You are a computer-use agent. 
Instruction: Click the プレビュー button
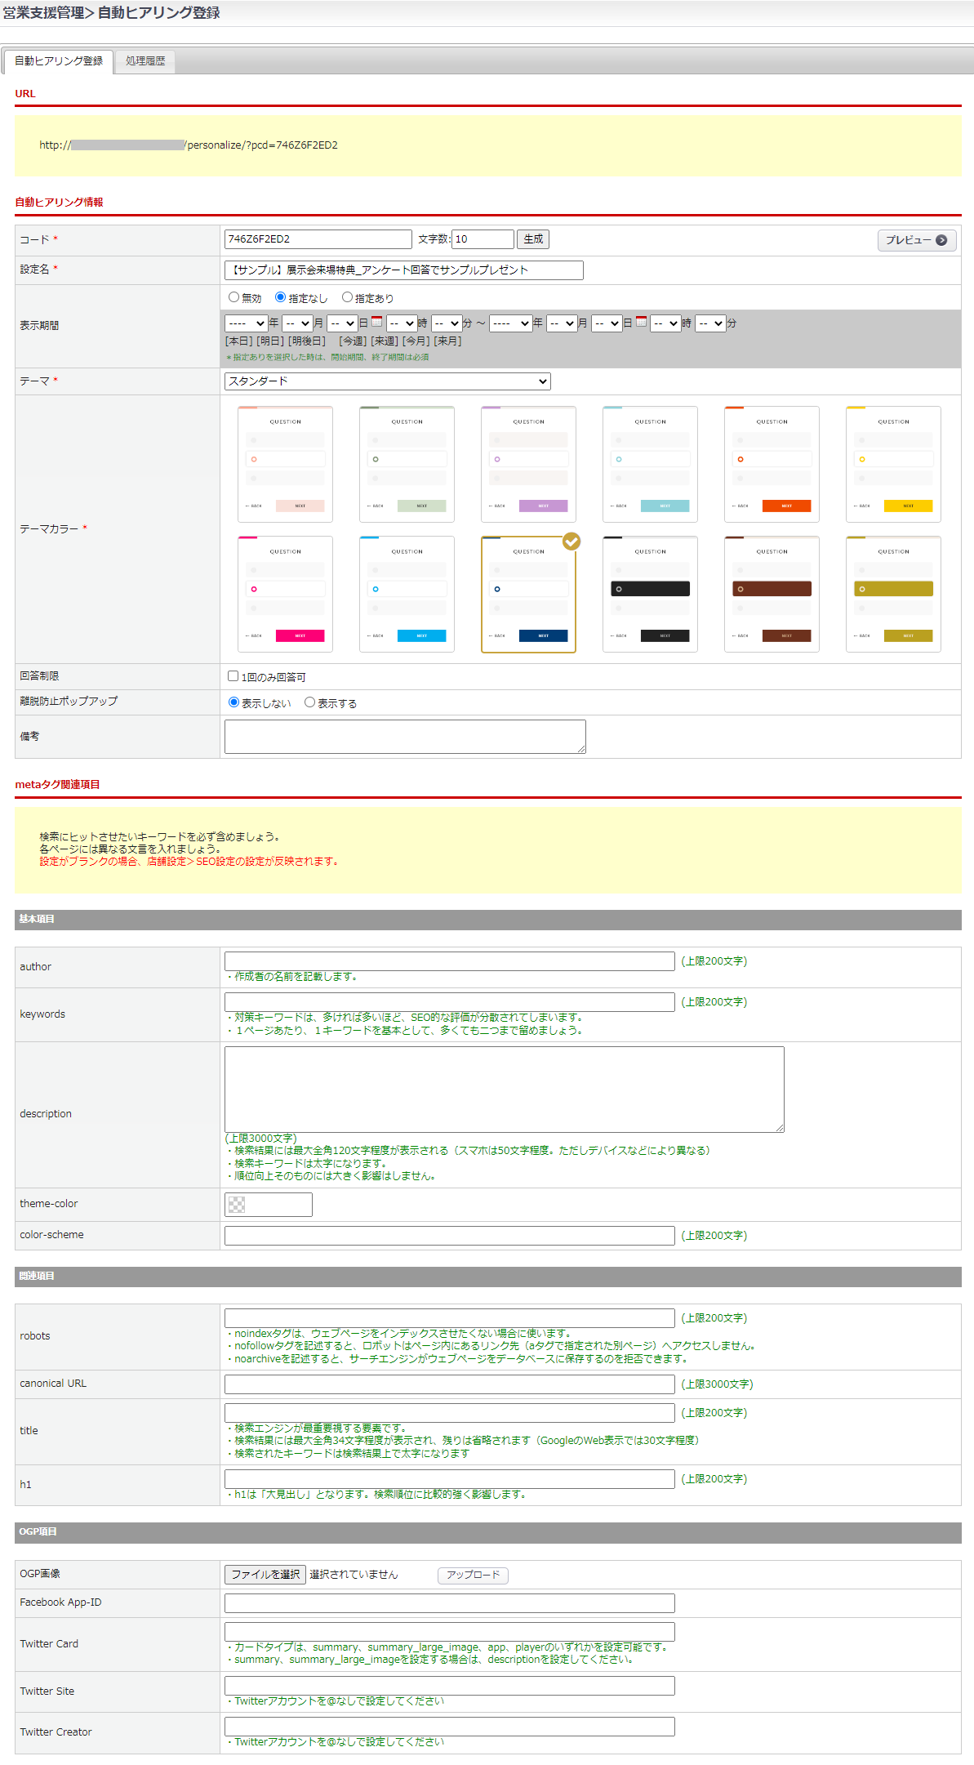point(916,240)
